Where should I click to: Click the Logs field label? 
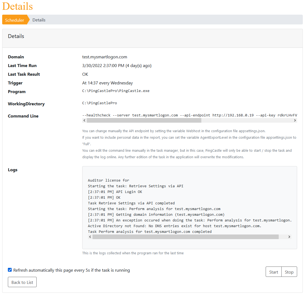click(13, 170)
